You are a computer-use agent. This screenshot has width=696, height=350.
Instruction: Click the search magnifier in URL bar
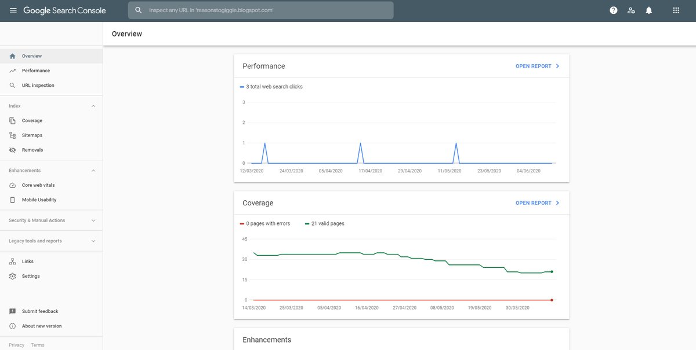pos(138,10)
